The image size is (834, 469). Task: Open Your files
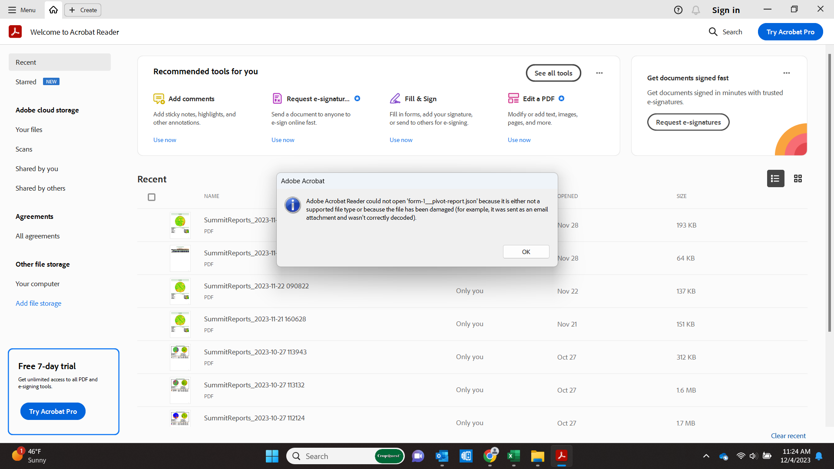(29, 129)
